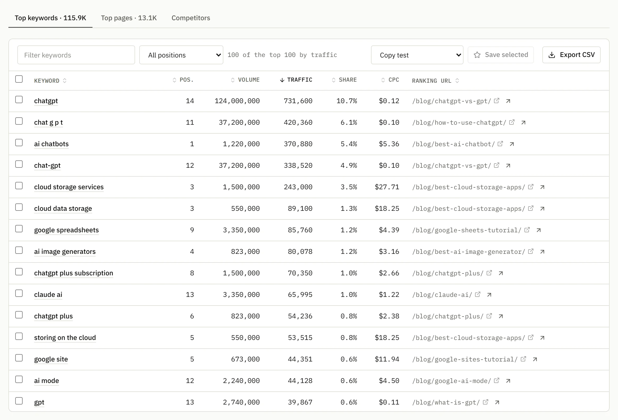This screenshot has height=420, width=618.
Task: Open external link icon in gpt row
Action: pyautogui.click(x=485, y=402)
